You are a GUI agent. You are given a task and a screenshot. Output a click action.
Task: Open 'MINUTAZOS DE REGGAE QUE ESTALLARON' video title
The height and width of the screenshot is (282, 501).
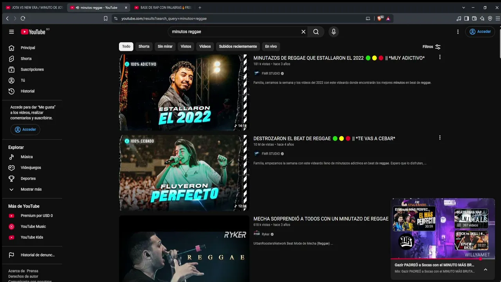tap(339, 58)
